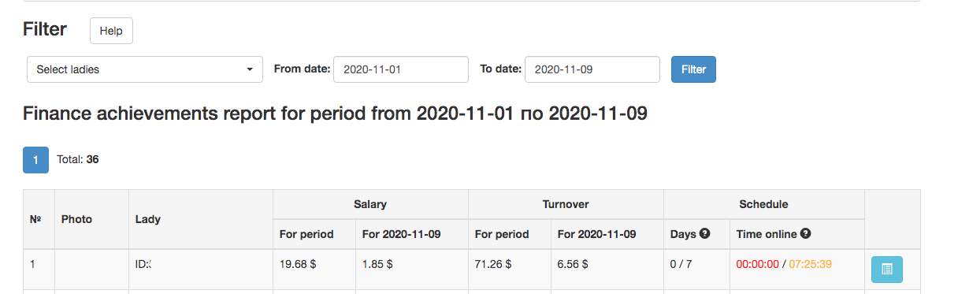Click the Salary group header

coord(370,204)
